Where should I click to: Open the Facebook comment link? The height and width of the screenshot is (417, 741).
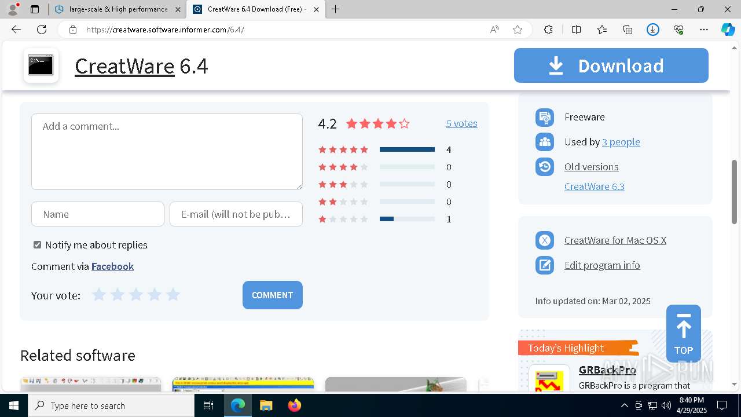(112, 266)
